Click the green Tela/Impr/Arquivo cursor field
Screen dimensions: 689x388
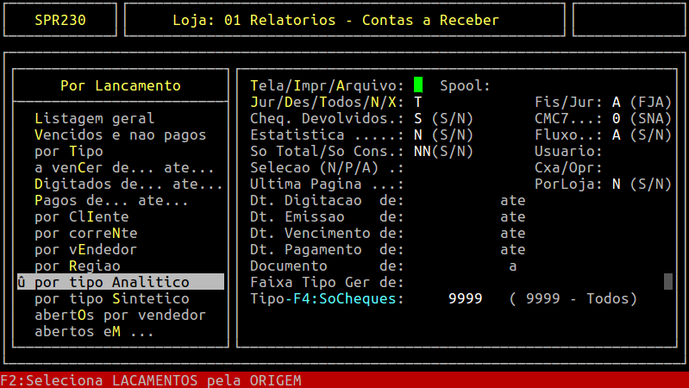[x=418, y=85]
